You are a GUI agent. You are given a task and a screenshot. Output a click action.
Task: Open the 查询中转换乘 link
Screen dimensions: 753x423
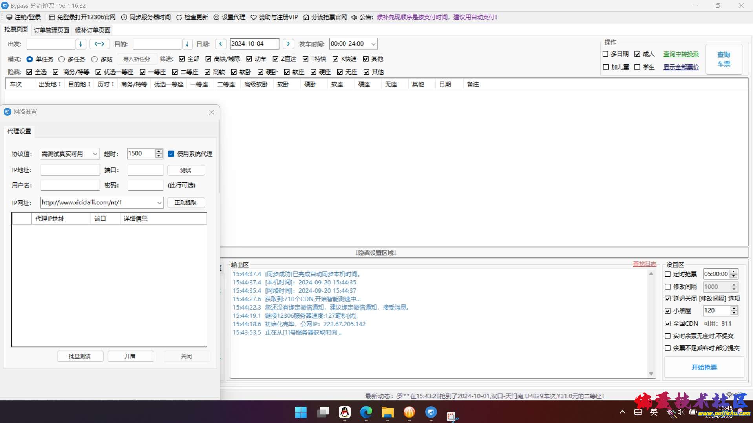[681, 54]
